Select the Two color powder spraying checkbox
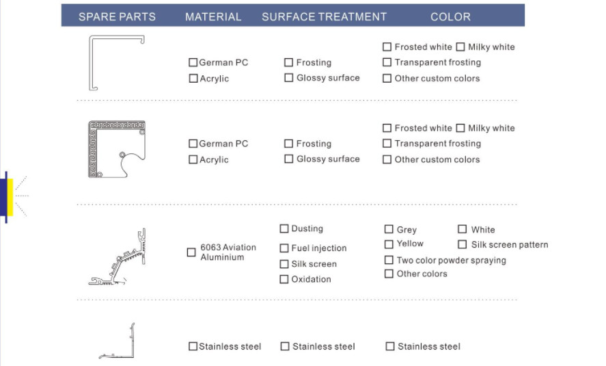 tap(389, 260)
